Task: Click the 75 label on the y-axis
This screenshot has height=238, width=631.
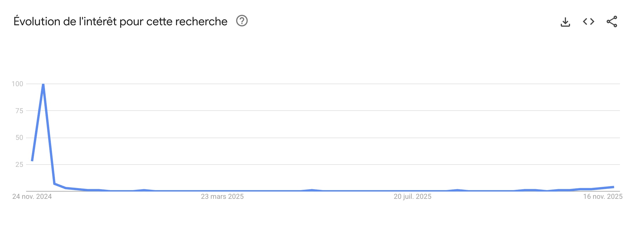Action: click(x=19, y=111)
